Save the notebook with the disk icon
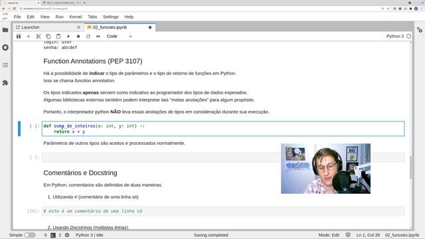This screenshot has width=425, height=239. coord(19,37)
